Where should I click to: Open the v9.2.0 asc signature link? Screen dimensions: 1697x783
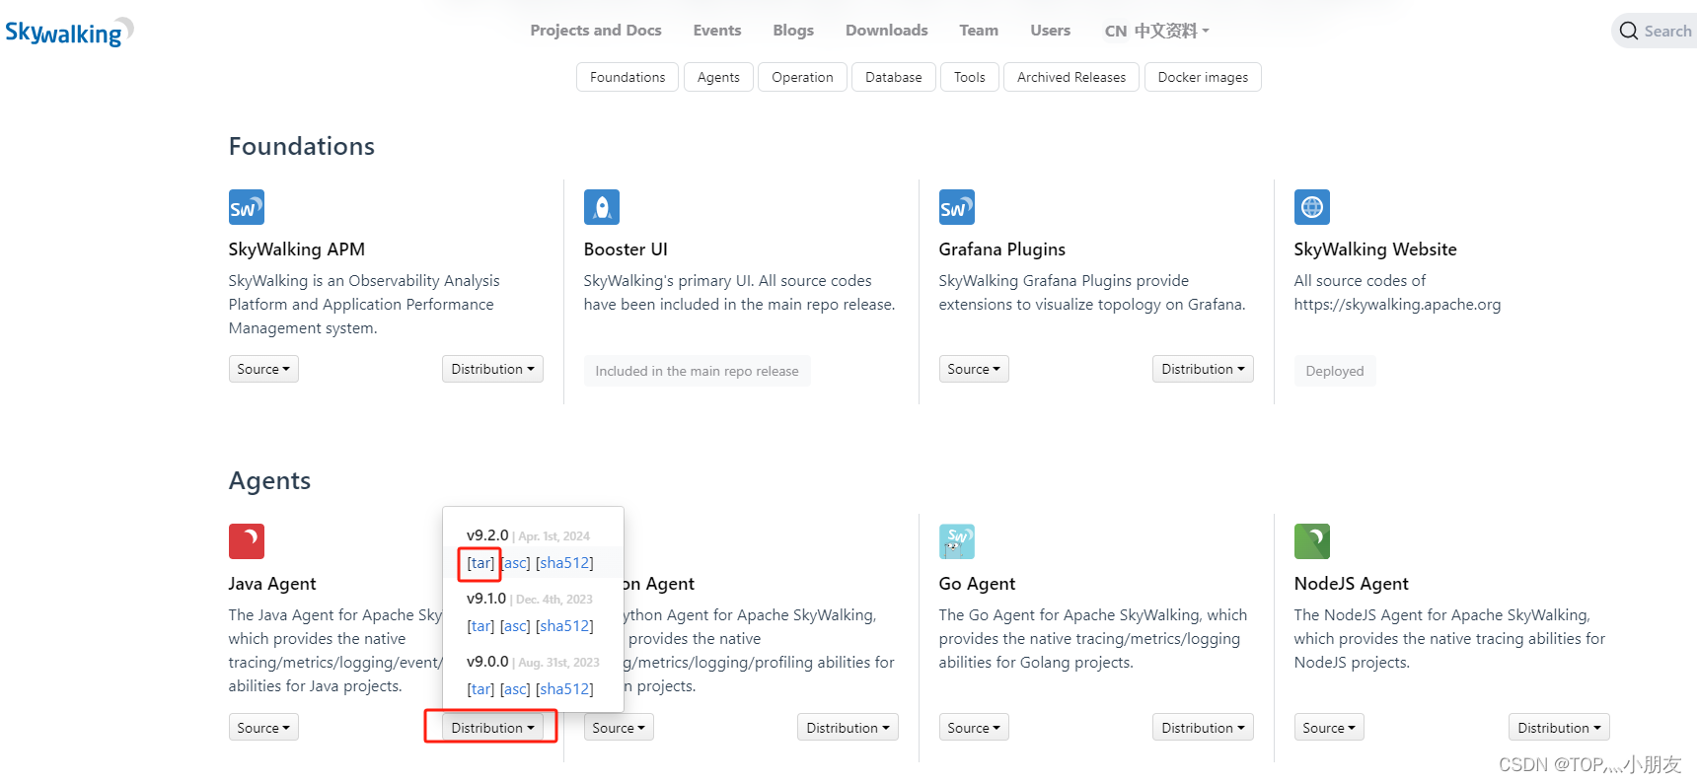pos(515,563)
